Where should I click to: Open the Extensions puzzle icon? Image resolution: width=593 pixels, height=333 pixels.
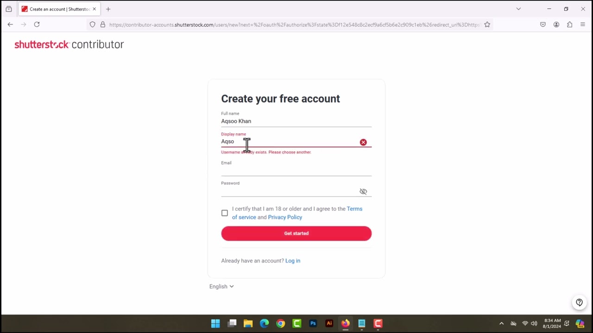(x=569, y=25)
